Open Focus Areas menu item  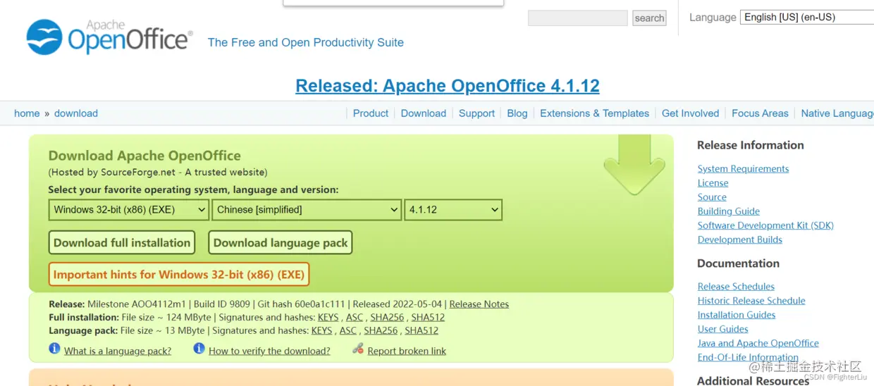point(760,113)
